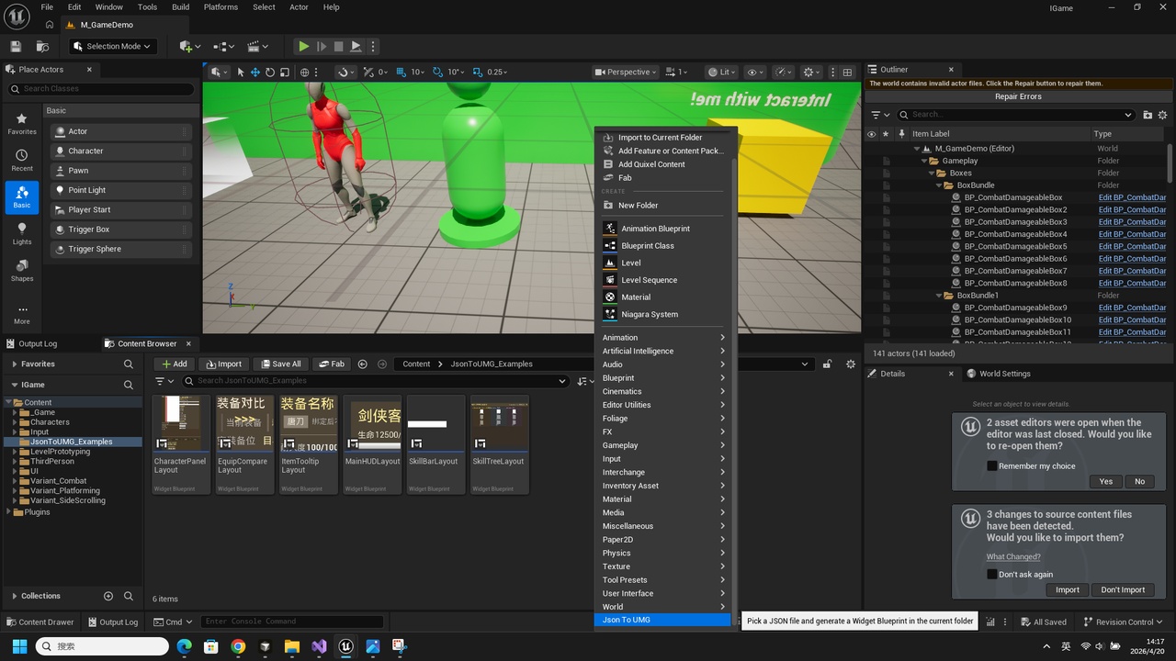1176x661 pixels.
Task: Open the Favorites category in Place Actors
Action: (22, 124)
